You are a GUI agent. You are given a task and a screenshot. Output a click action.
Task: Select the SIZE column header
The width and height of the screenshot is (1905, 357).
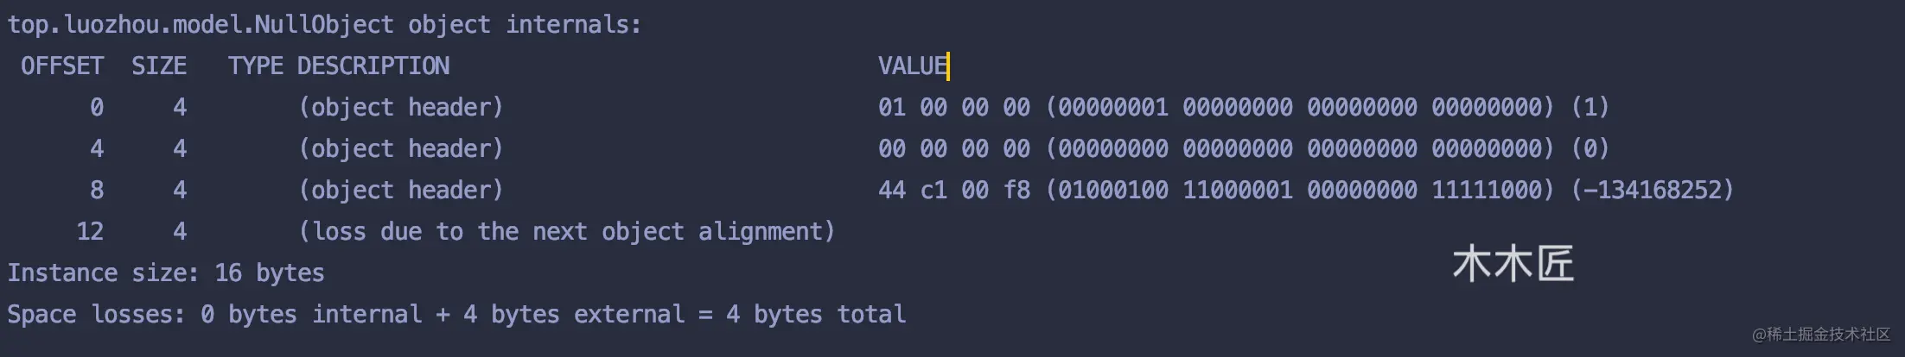(x=159, y=66)
